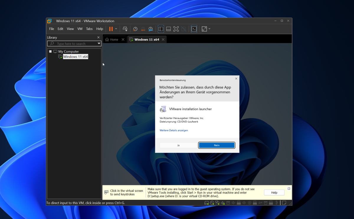Open the pause button dropdown arrow
This screenshot has height=219, width=354.
coord(116,29)
